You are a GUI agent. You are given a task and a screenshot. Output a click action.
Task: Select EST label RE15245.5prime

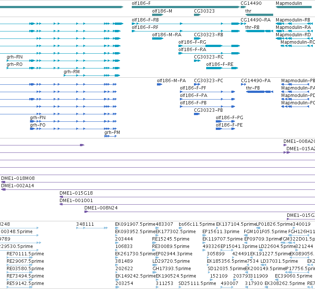click(171, 239)
